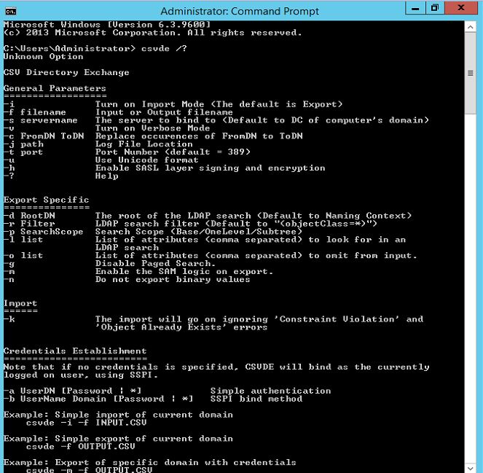The image size is (483, 473).
Task: Click 'Turn on Verbose Mode' text
Action: 152,128
